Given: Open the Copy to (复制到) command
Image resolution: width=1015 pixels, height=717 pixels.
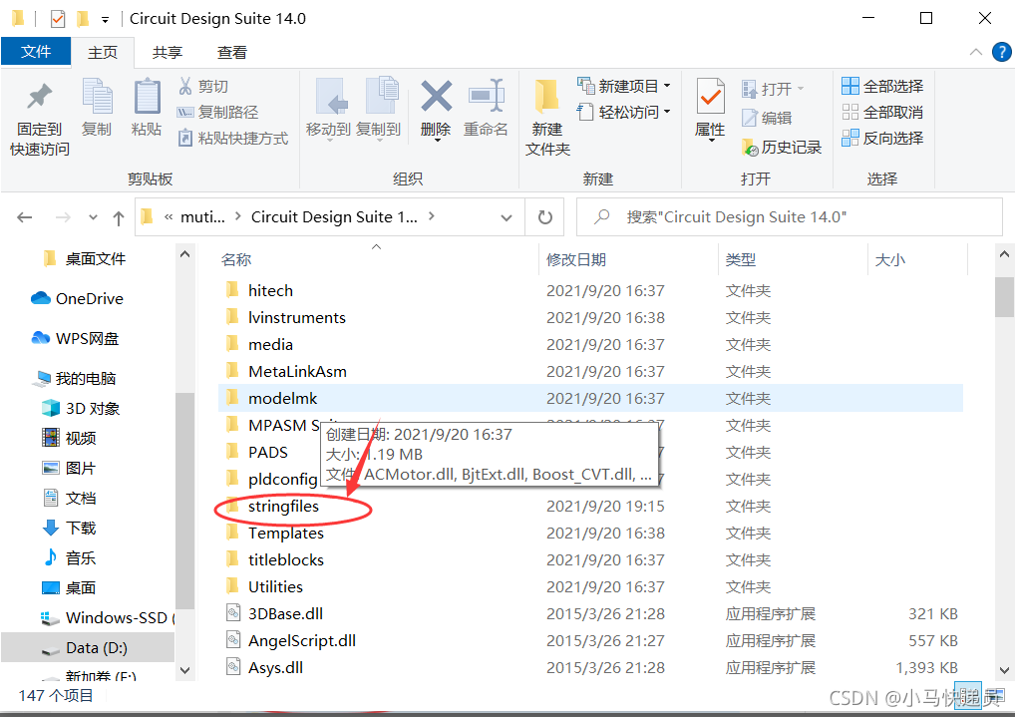Looking at the screenshot, I should 379,109.
